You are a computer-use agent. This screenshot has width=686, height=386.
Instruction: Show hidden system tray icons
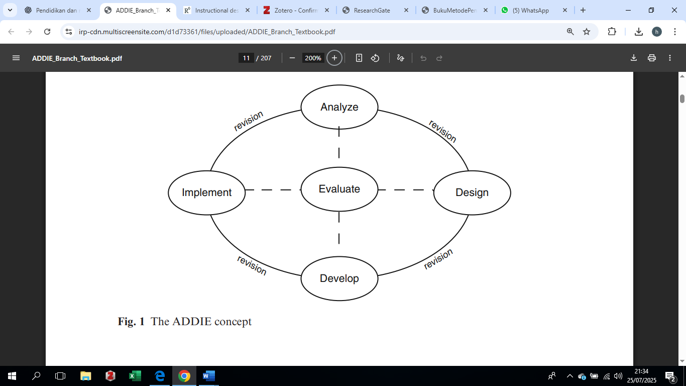[569, 376]
